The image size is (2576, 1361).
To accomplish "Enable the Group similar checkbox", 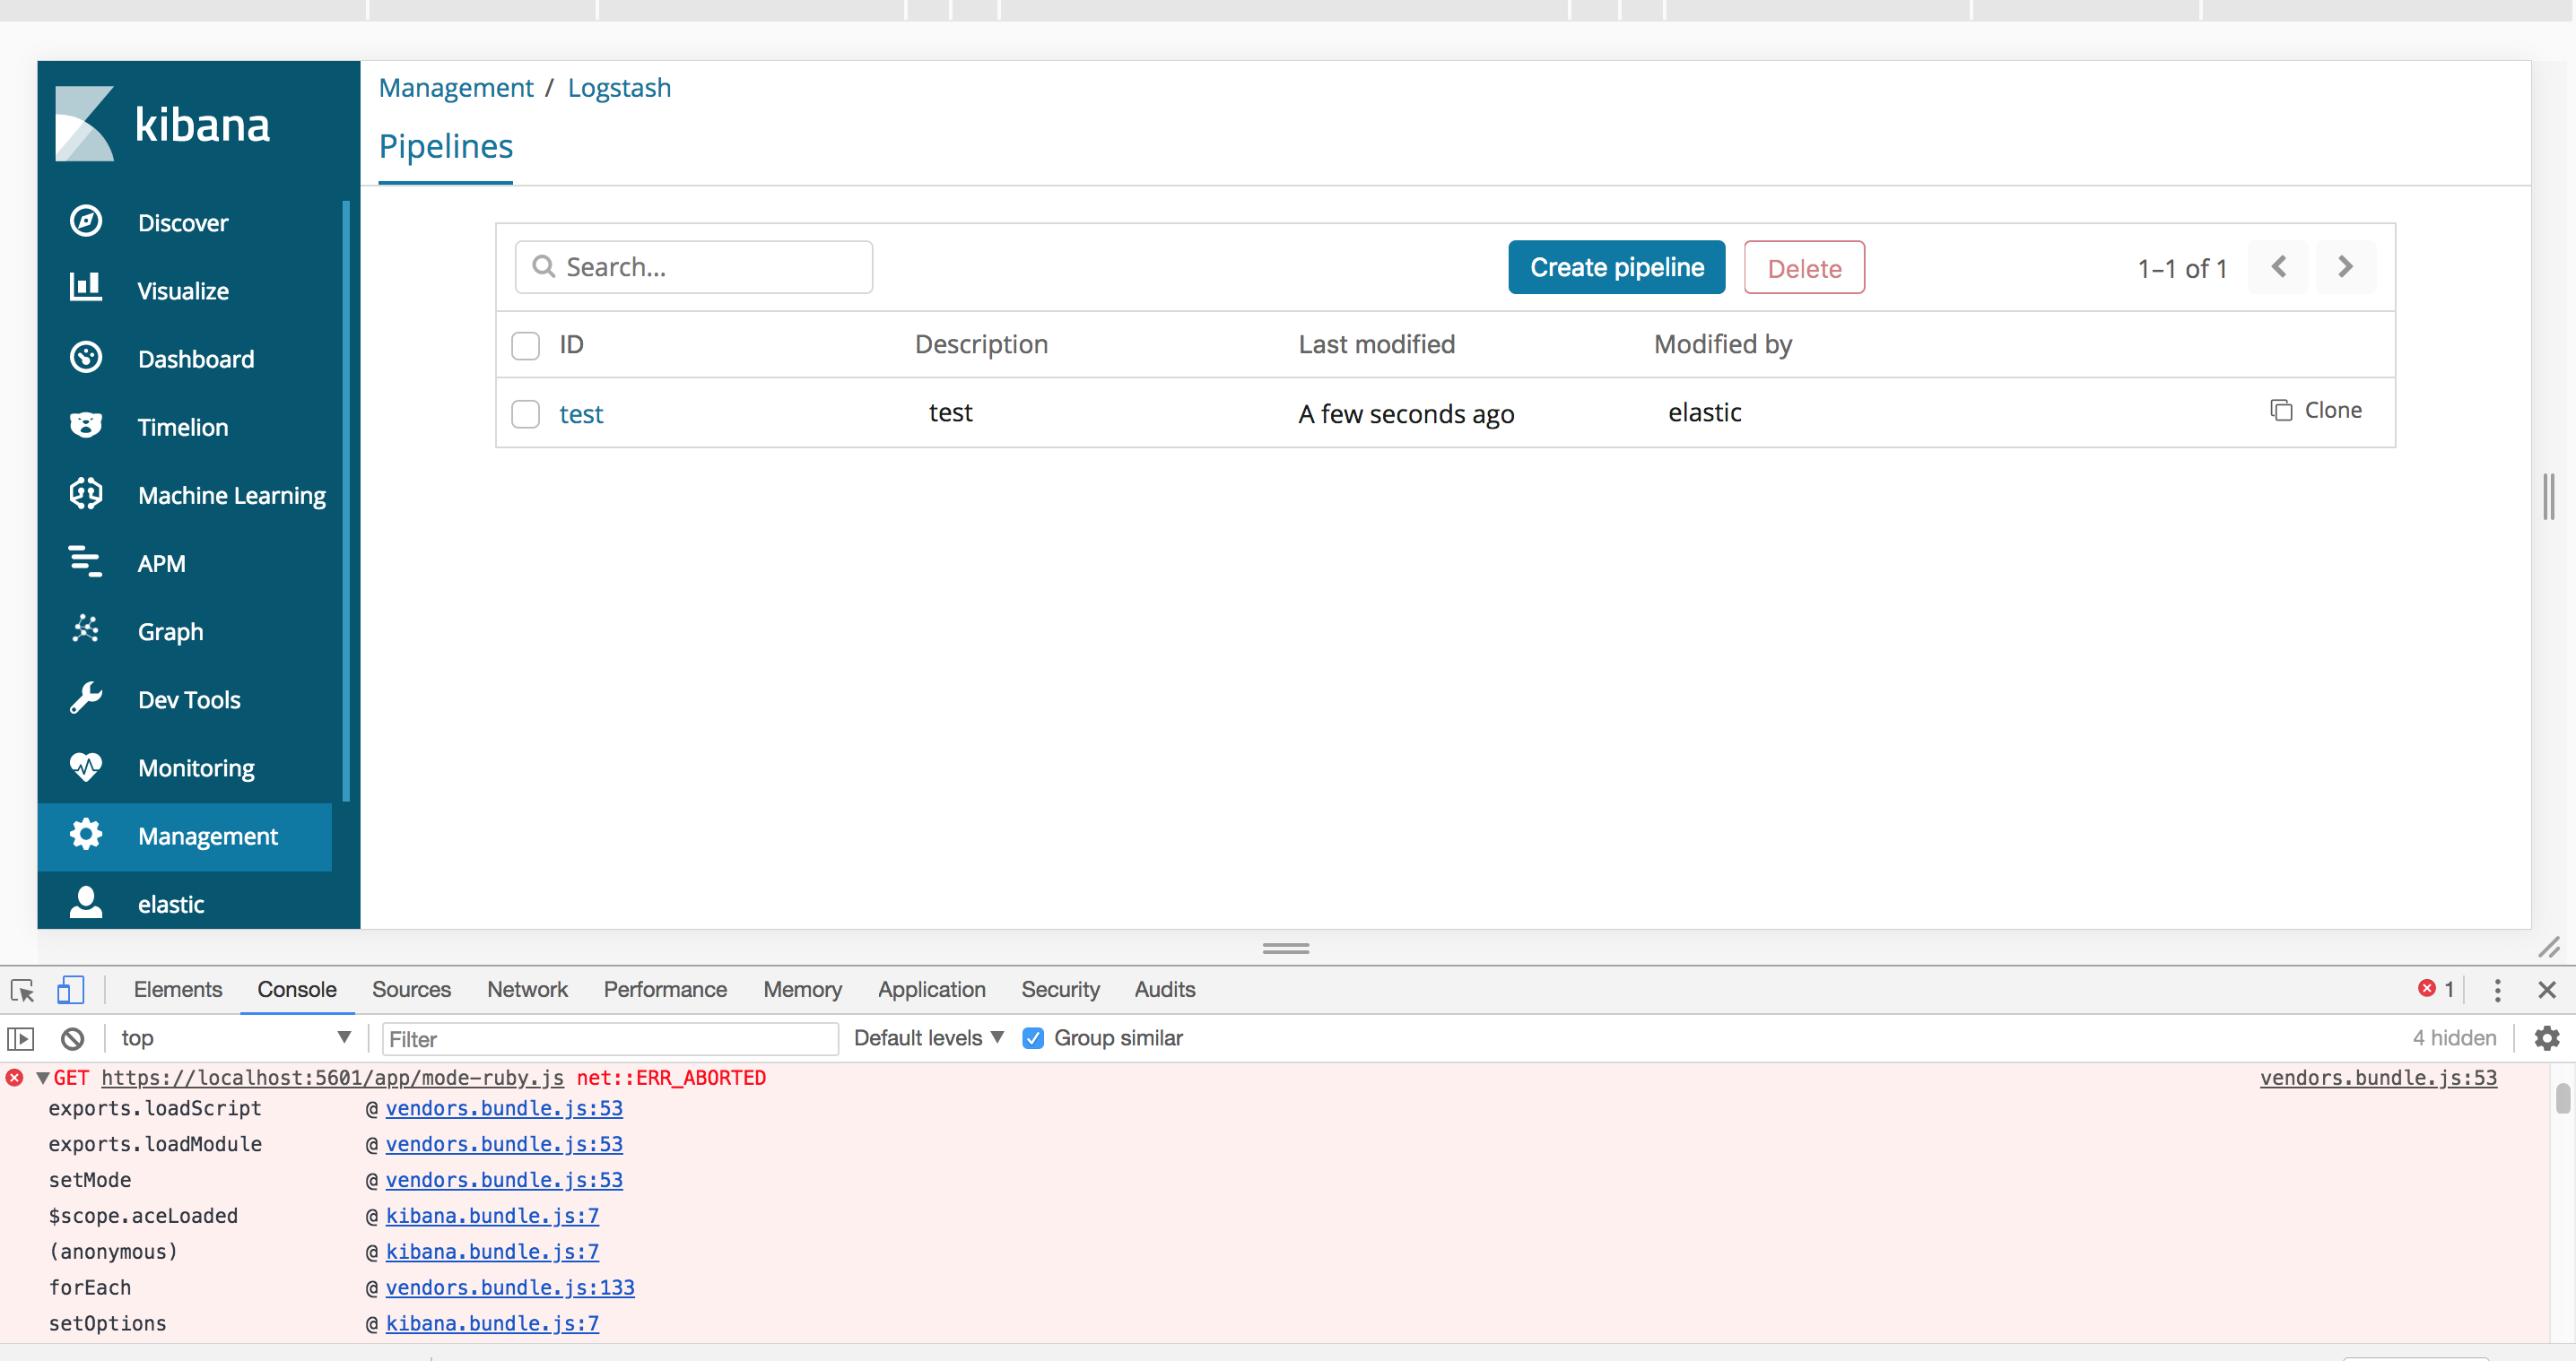I will [x=1032, y=1037].
